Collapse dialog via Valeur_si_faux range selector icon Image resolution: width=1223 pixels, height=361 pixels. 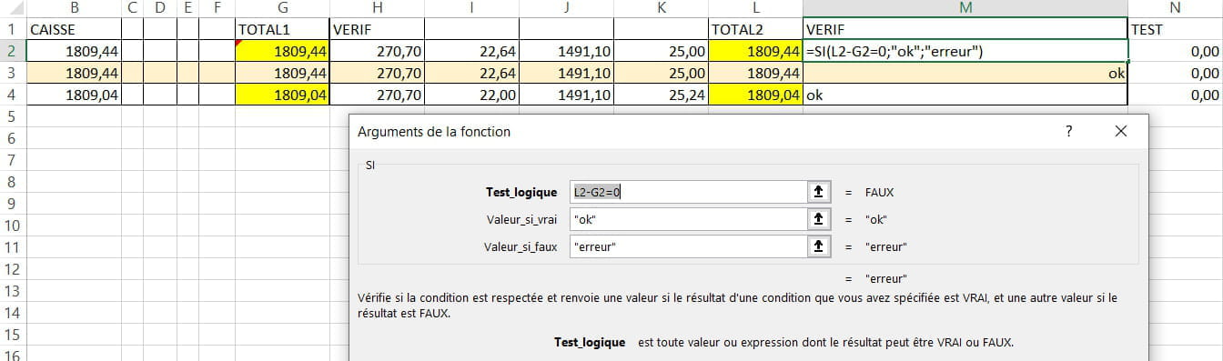coord(819,246)
